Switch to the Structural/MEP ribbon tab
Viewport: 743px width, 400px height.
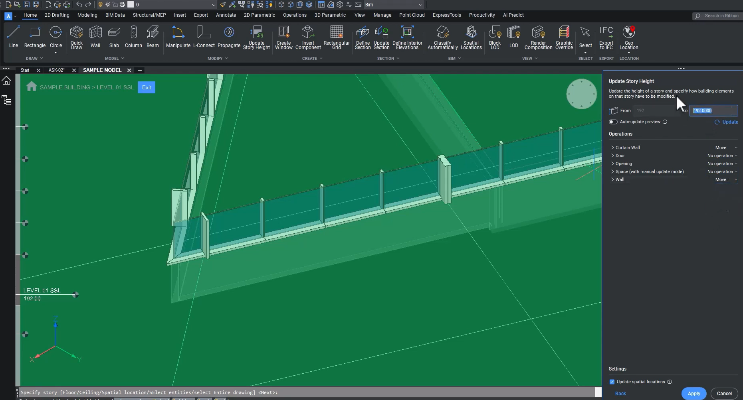pos(149,15)
